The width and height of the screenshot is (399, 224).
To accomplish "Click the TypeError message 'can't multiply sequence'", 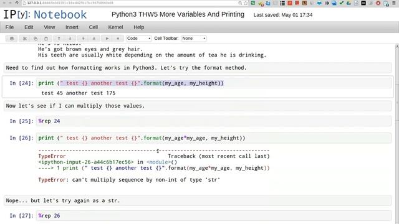I will [x=129, y=180].
